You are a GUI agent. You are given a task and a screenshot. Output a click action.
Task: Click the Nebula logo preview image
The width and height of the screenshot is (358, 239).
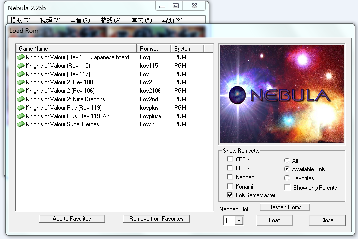281,94
